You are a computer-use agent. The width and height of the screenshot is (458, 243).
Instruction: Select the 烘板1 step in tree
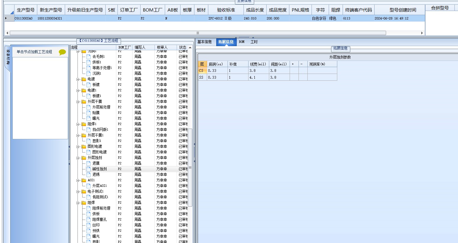click(97, 62)
